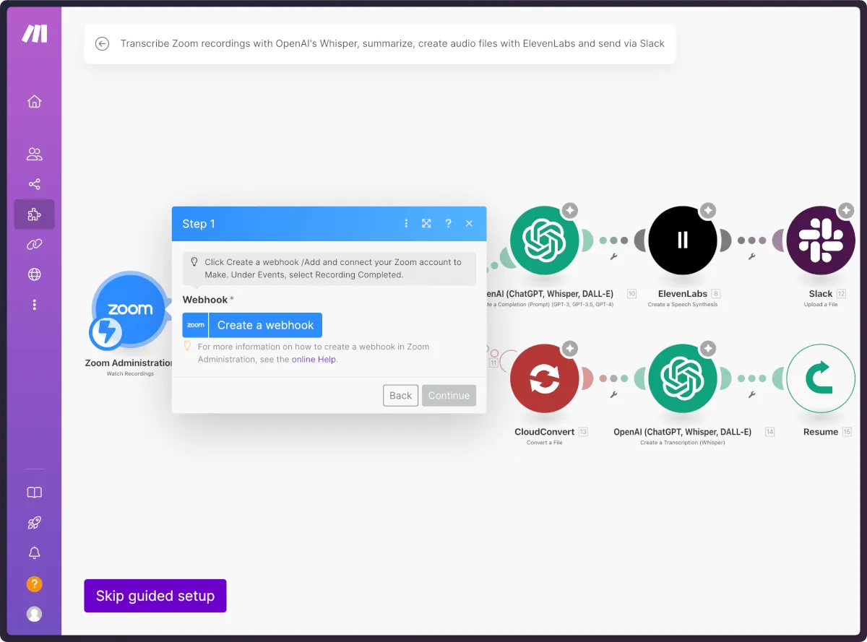Close the Step 1 dialog
Screen dimensions: 867x642
pos(469,224)
